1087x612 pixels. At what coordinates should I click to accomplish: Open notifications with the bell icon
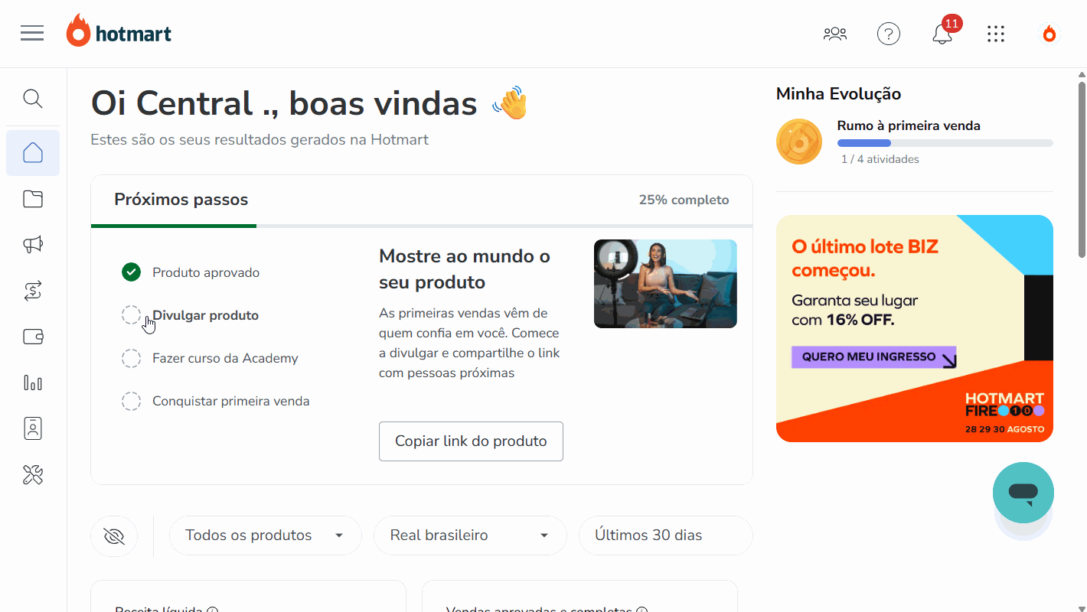tap(941, 34)
